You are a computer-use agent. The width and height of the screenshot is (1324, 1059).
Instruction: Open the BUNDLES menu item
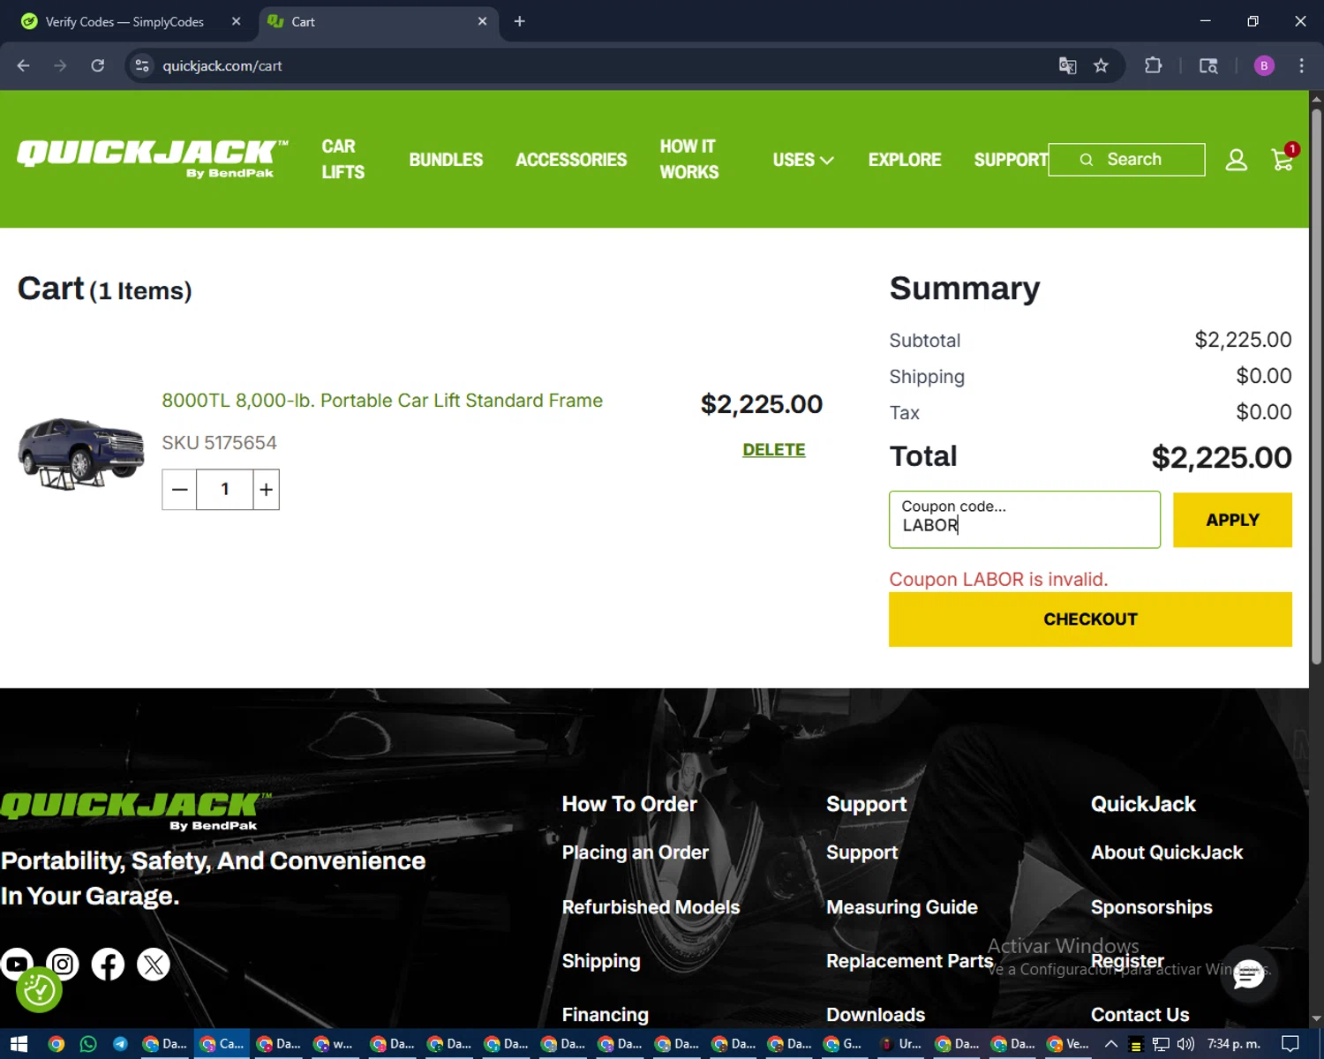click(446, 160)
